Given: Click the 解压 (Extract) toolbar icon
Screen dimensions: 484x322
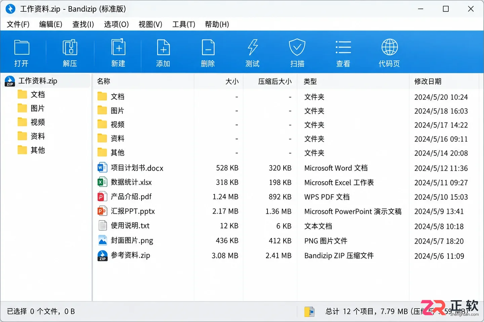Looking at the screenshot, I should [x=70, y=47].
